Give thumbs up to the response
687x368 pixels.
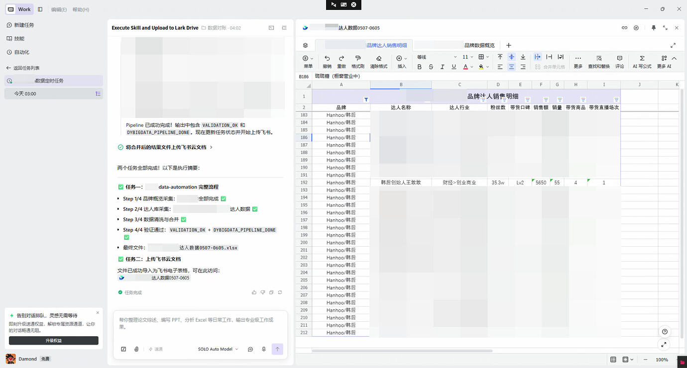point(254,292)
